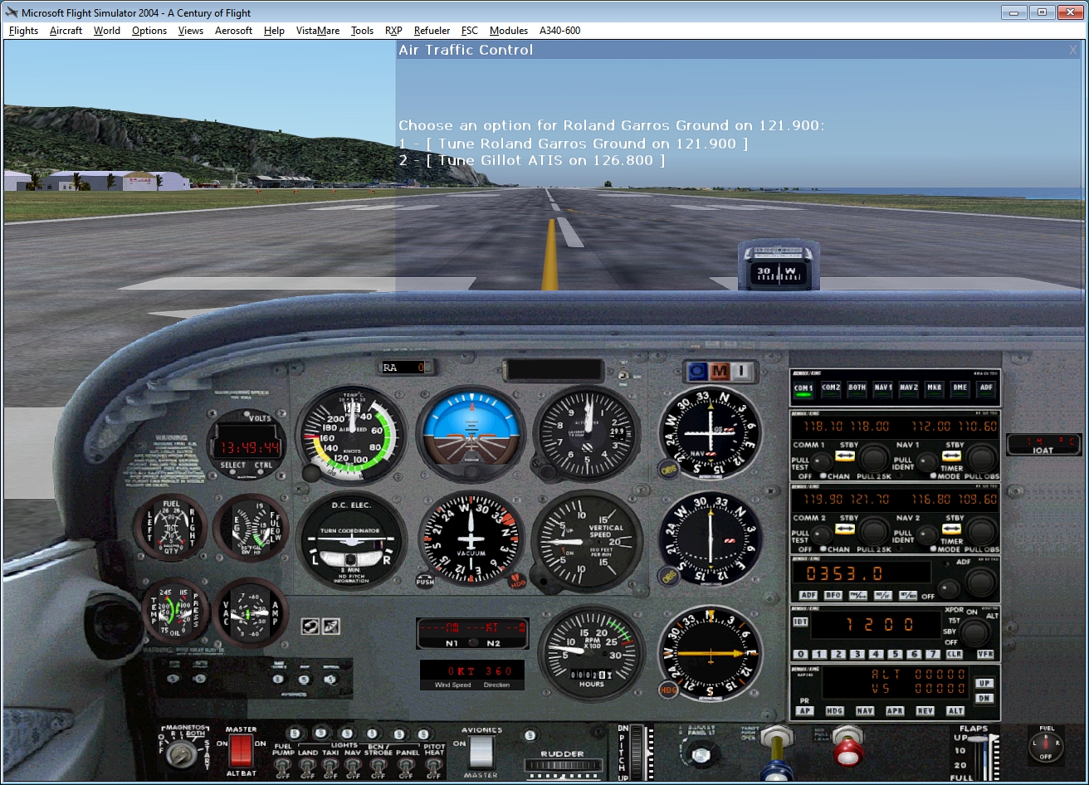The width and height of the screenshot is (1089, 785).
Task: Select Tune Roland Garros Ground on 121.900
Action: tap(573, 144)
